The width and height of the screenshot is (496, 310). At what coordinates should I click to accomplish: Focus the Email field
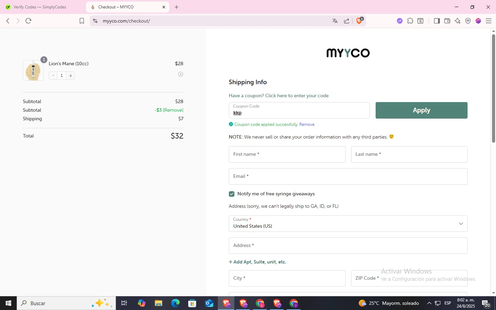(348, 176)
